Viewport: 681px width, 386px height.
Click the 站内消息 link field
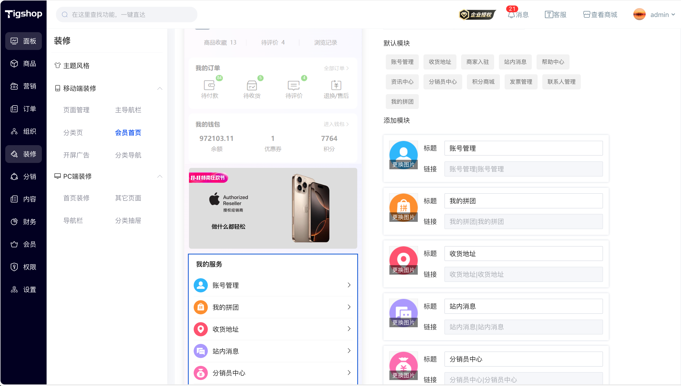(x=523, y=327)
